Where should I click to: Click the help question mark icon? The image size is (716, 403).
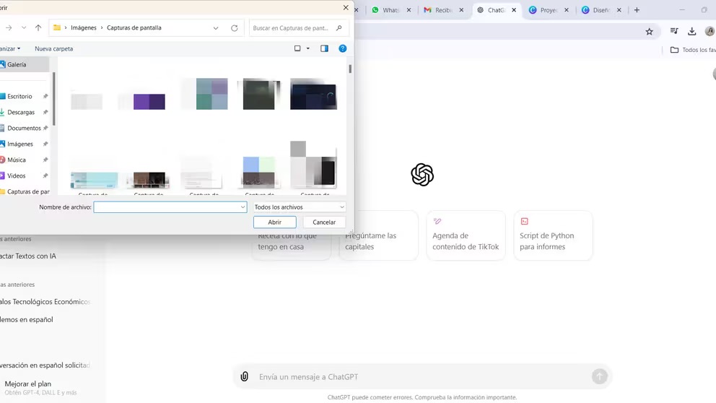pos(343,48)
